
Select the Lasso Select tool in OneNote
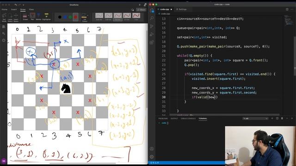coord(10,18)
